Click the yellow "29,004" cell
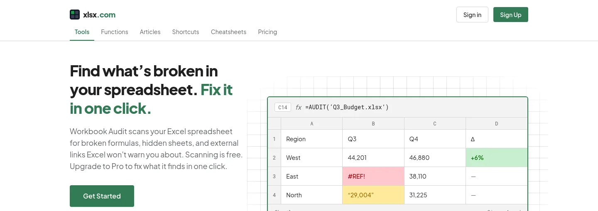 (x=373, y=195)
